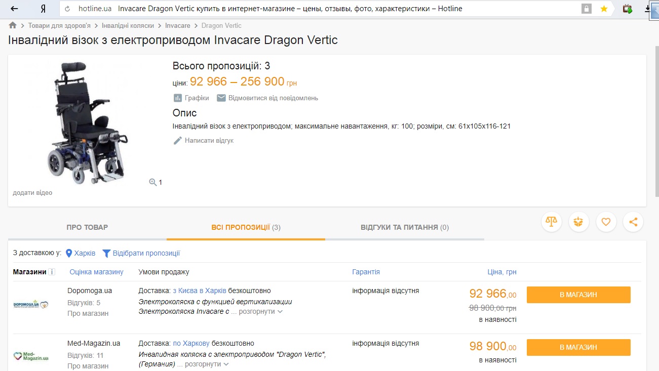This screenshot has height=371, width=659.
Task: Click the home breadcrumb icon
Action: pos(13,25)
